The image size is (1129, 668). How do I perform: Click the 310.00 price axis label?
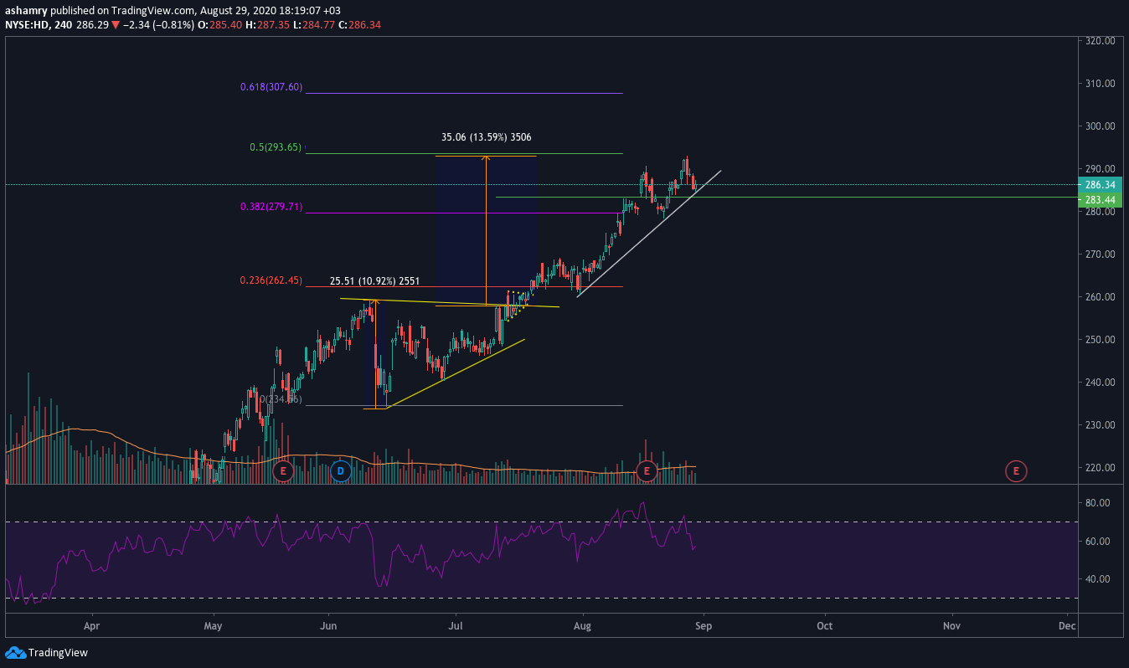[1099, 84]
